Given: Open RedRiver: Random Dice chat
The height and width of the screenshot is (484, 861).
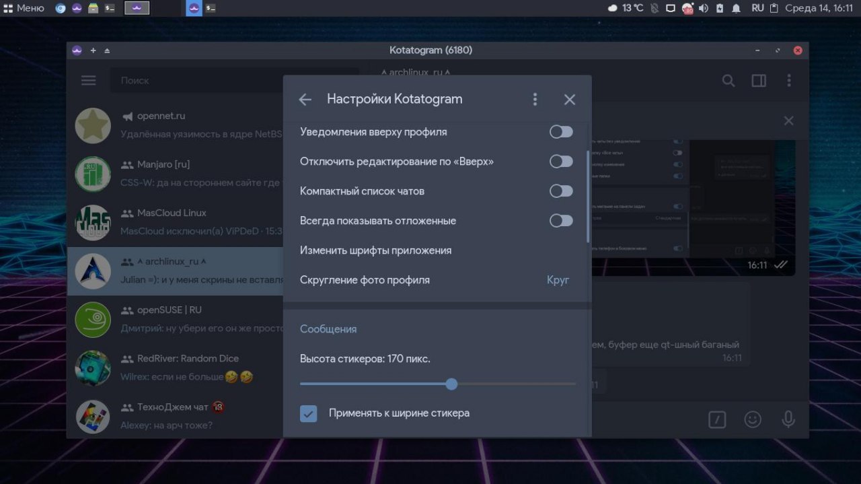Looking at the screenshot, I should coord(175,368).
